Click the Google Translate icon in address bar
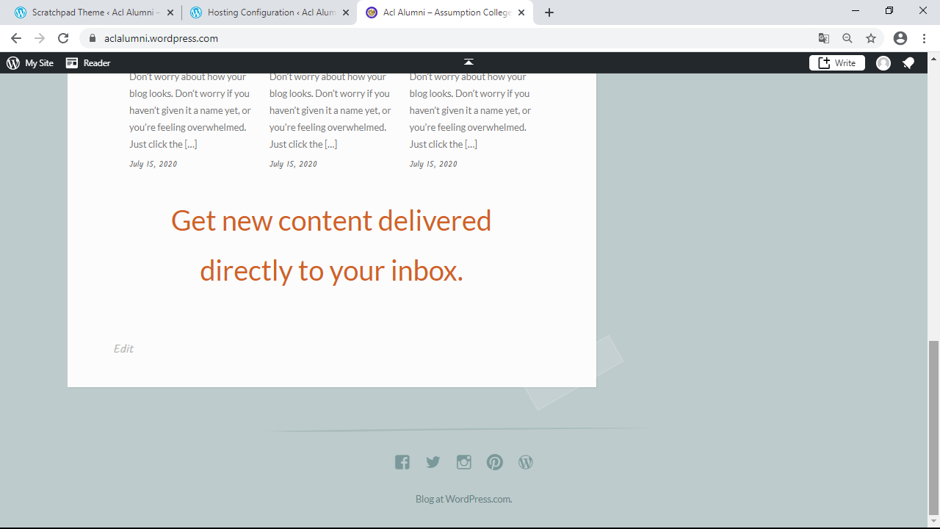940x529 pixels. (824, 38)
